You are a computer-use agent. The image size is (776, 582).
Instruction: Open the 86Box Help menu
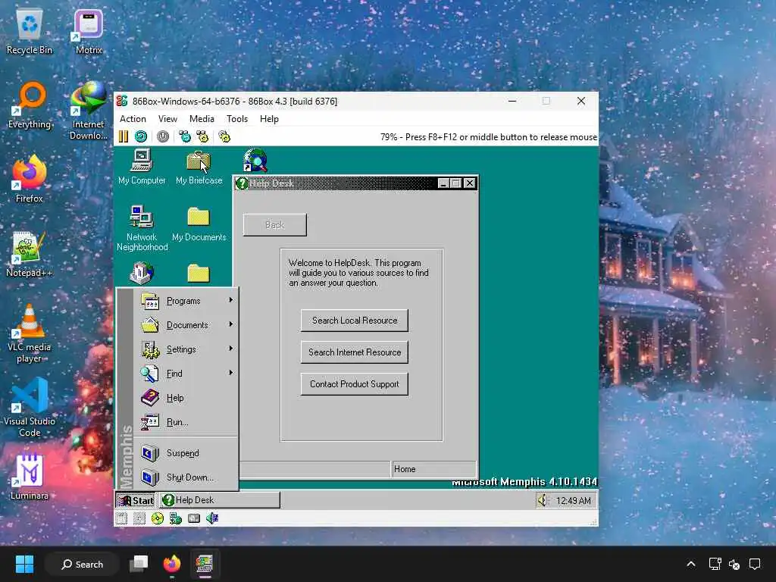point(269,119)
